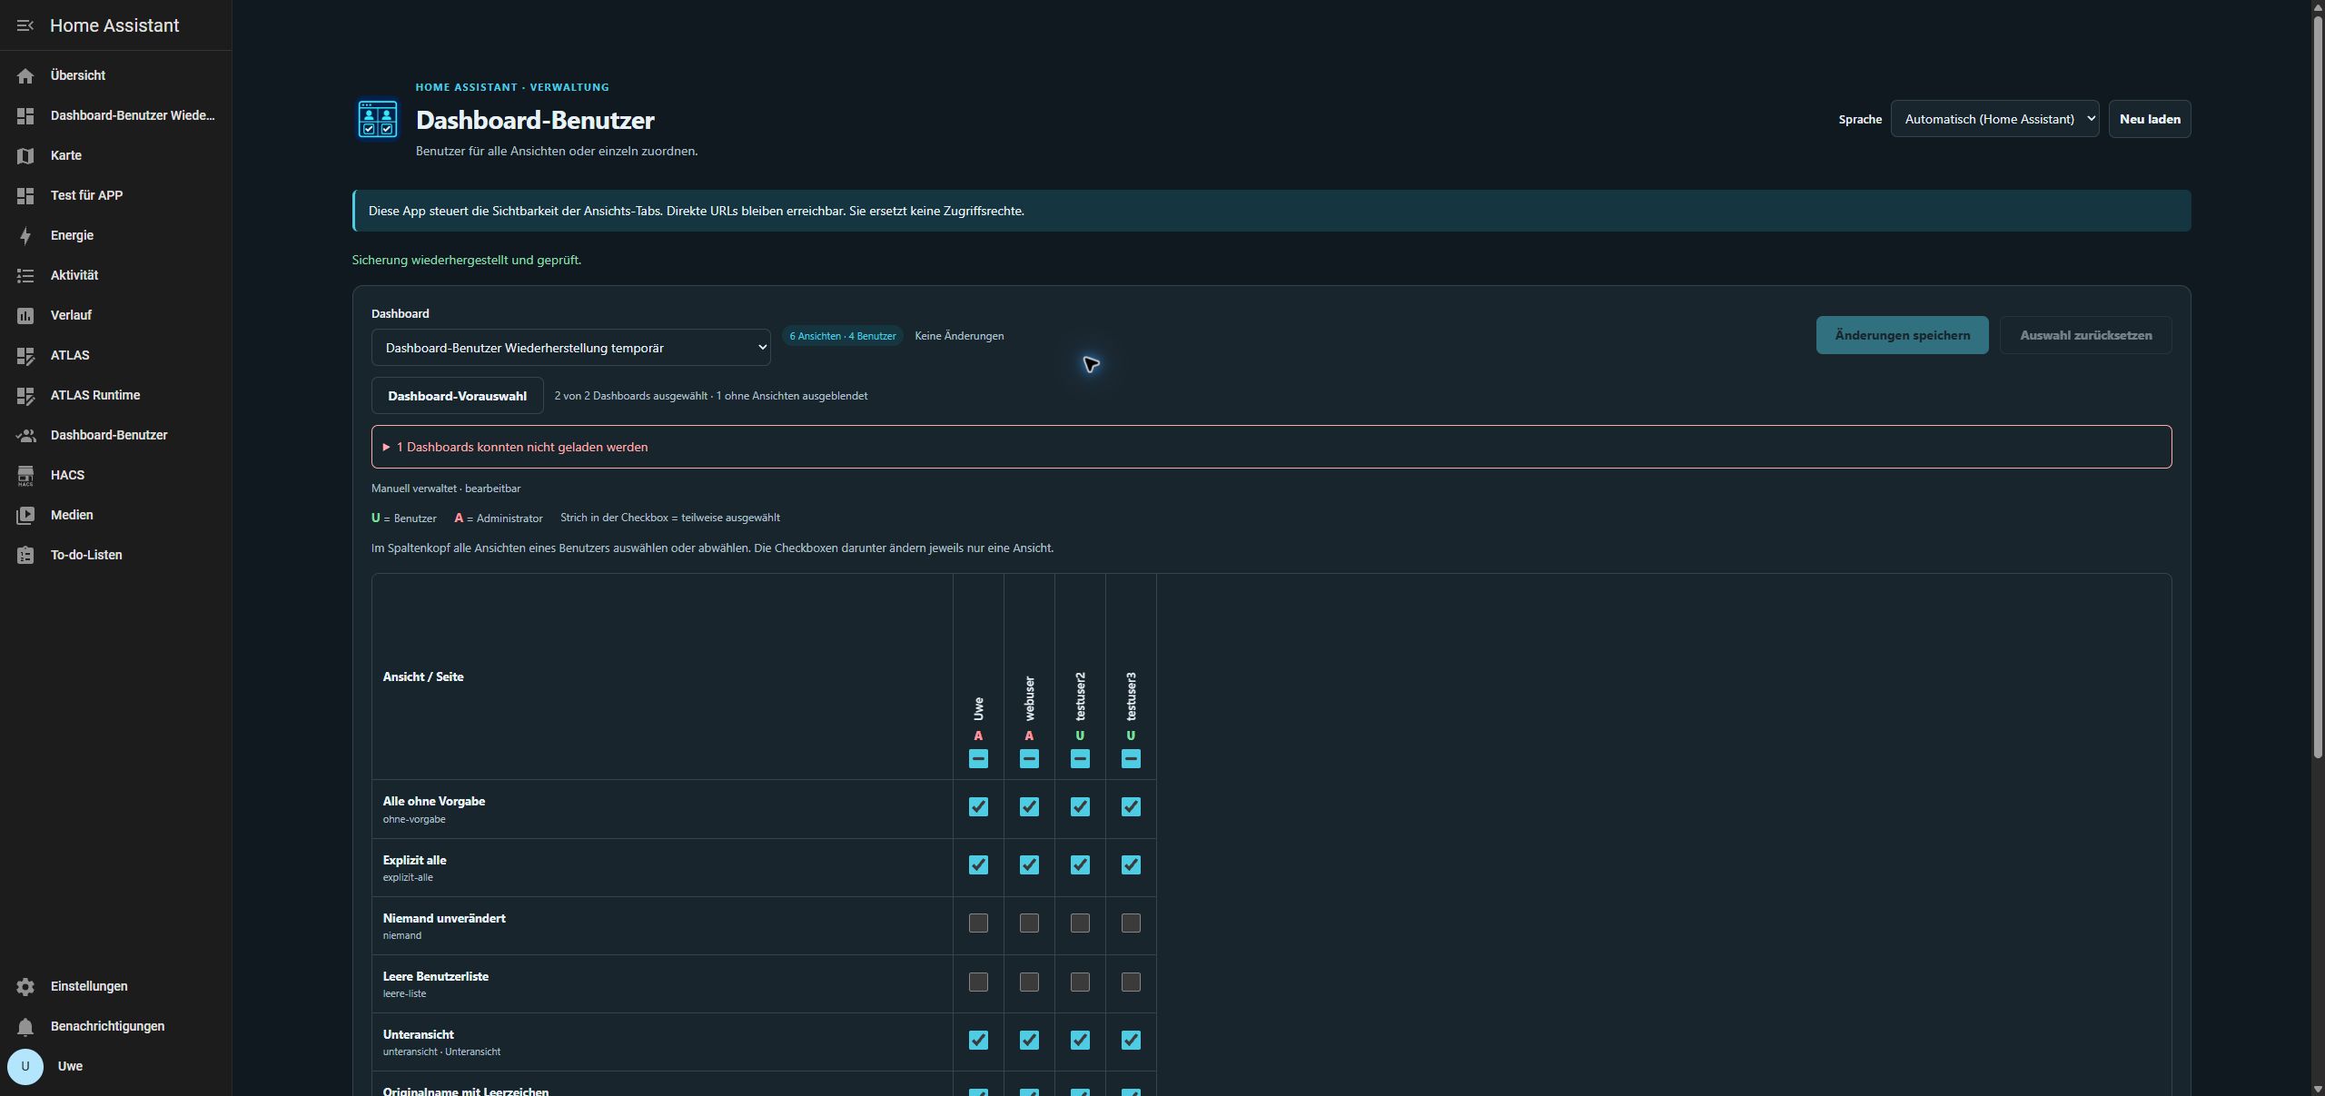Toggle all views for webuser in column header
The height and width of the screenshot is (1096, 2325).
pos(1029,758)
